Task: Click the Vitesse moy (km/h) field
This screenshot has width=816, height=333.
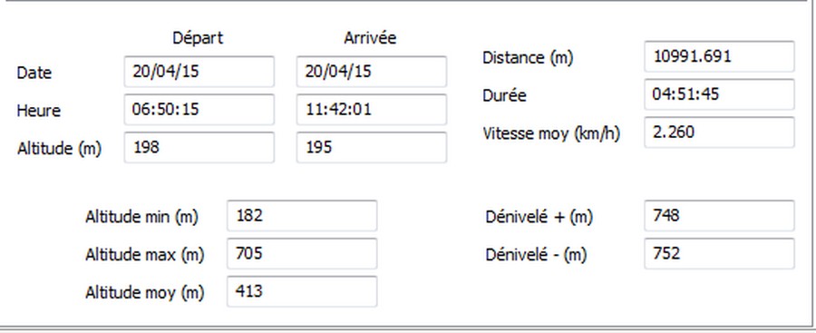Action: [719, 132]
